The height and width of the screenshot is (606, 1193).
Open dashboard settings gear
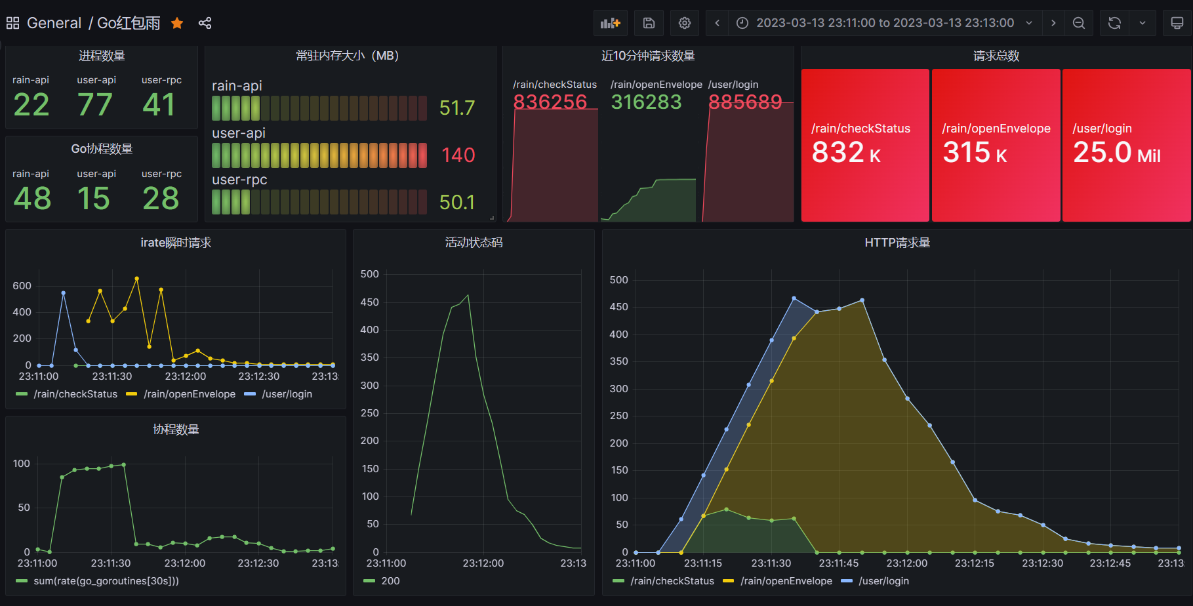click(x=685, y=23)
